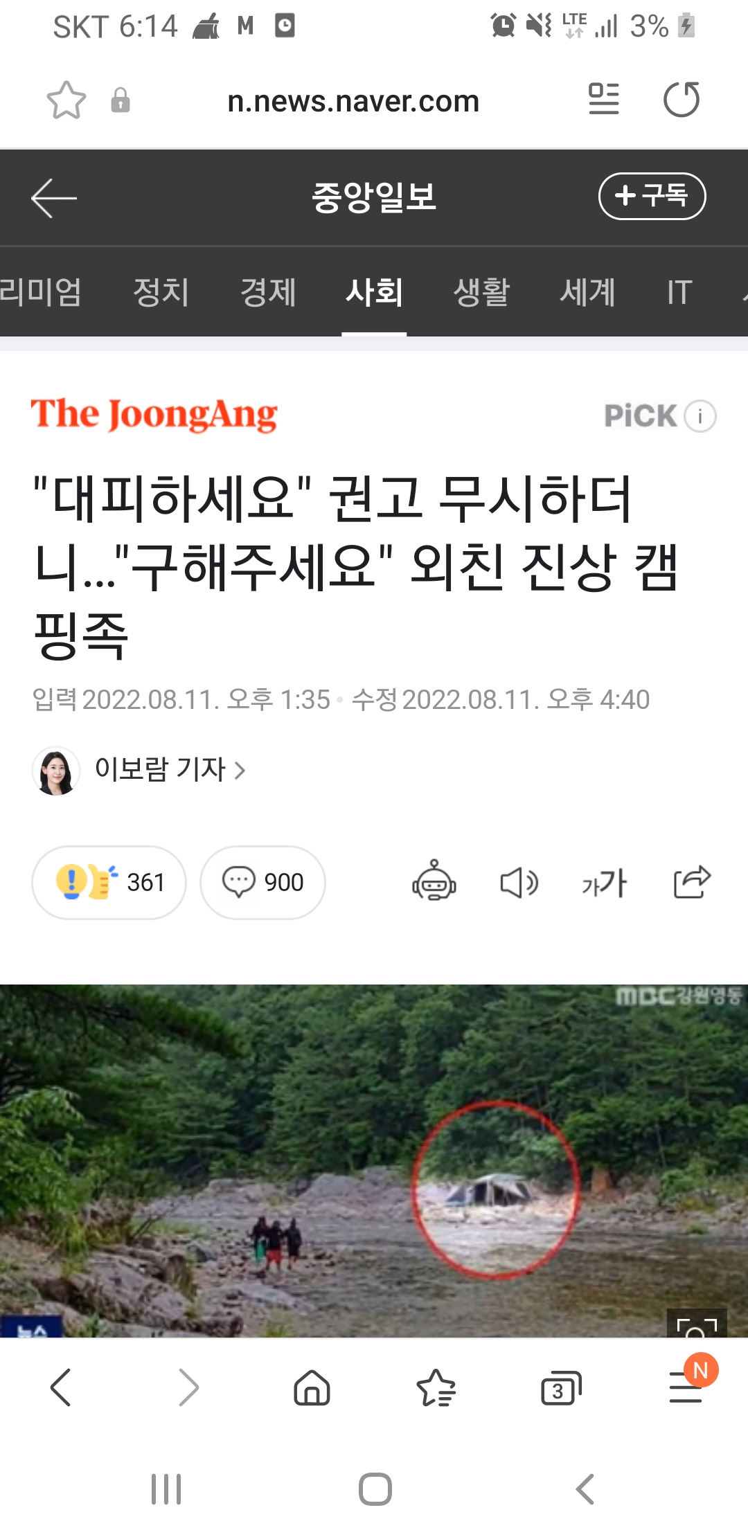748x1537 pixels.
Task: Open AI summary robot icon
Action: (434, 881)
